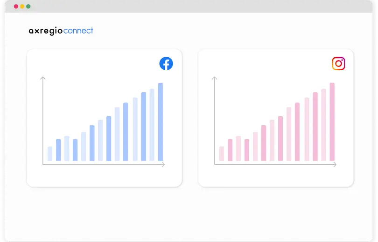Select the blue connect word in logo
Screen dimensions: 378x242
pyautogui.click(x=78, y=31)
